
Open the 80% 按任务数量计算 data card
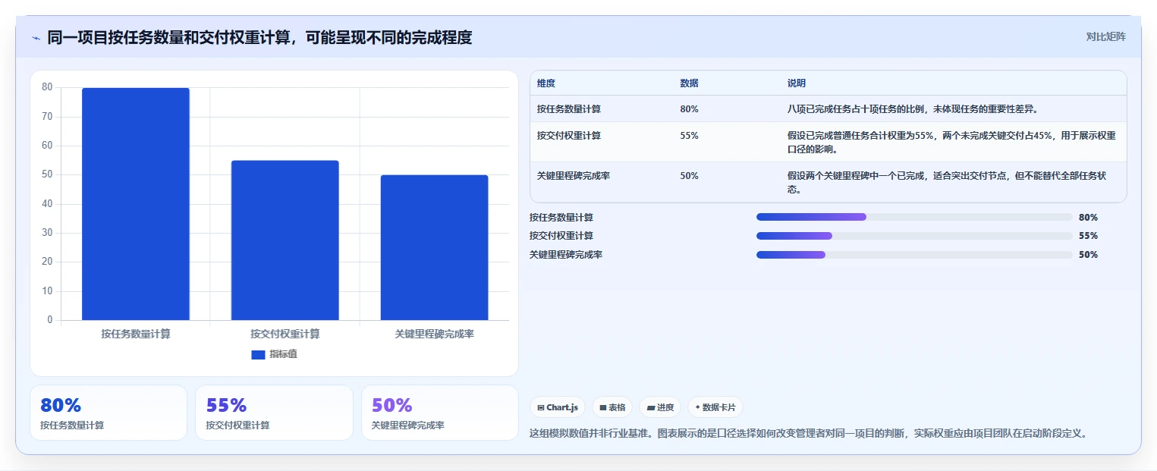108,413
